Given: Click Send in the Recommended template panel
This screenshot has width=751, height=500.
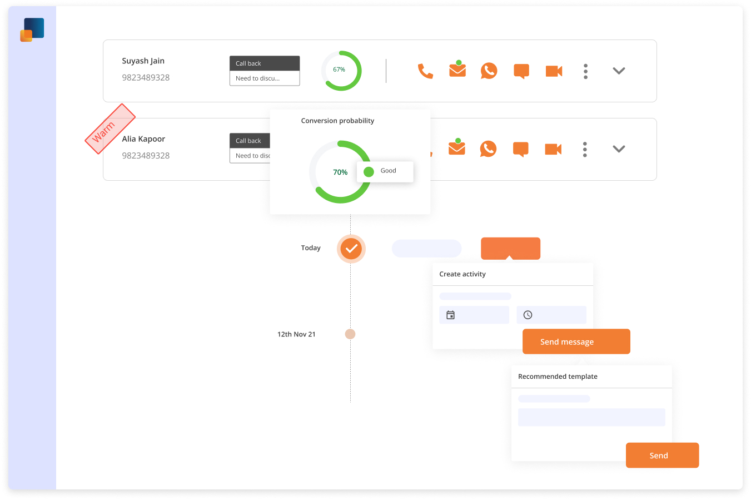Looking at the screenshot, I should click(x=662, y=455).
